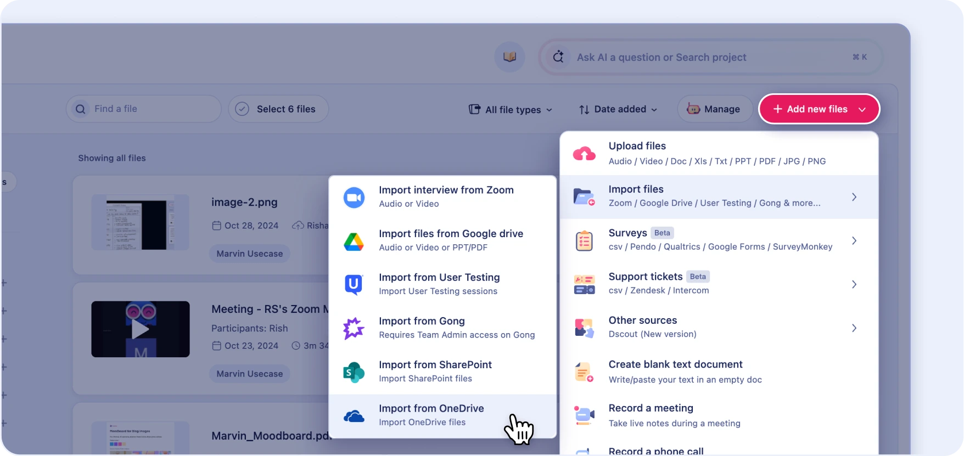964x456 pixels.
Task: Click the Other sources icon
Action: tap(584, 328)
